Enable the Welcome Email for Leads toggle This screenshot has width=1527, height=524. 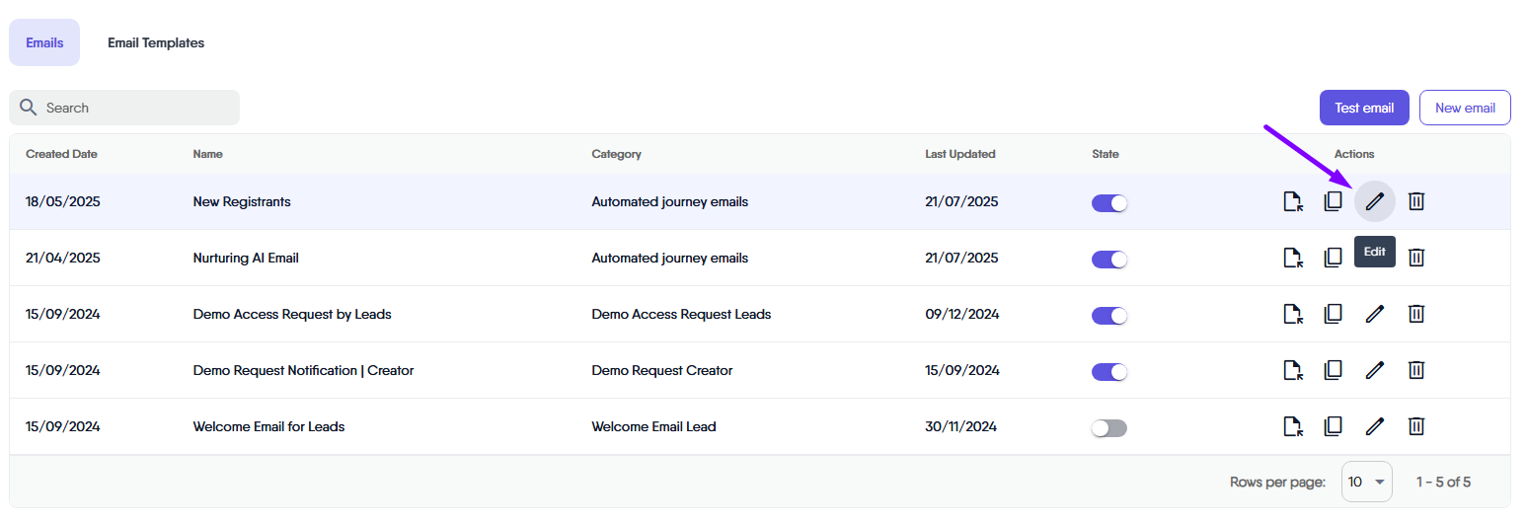tap(1108, 428)
